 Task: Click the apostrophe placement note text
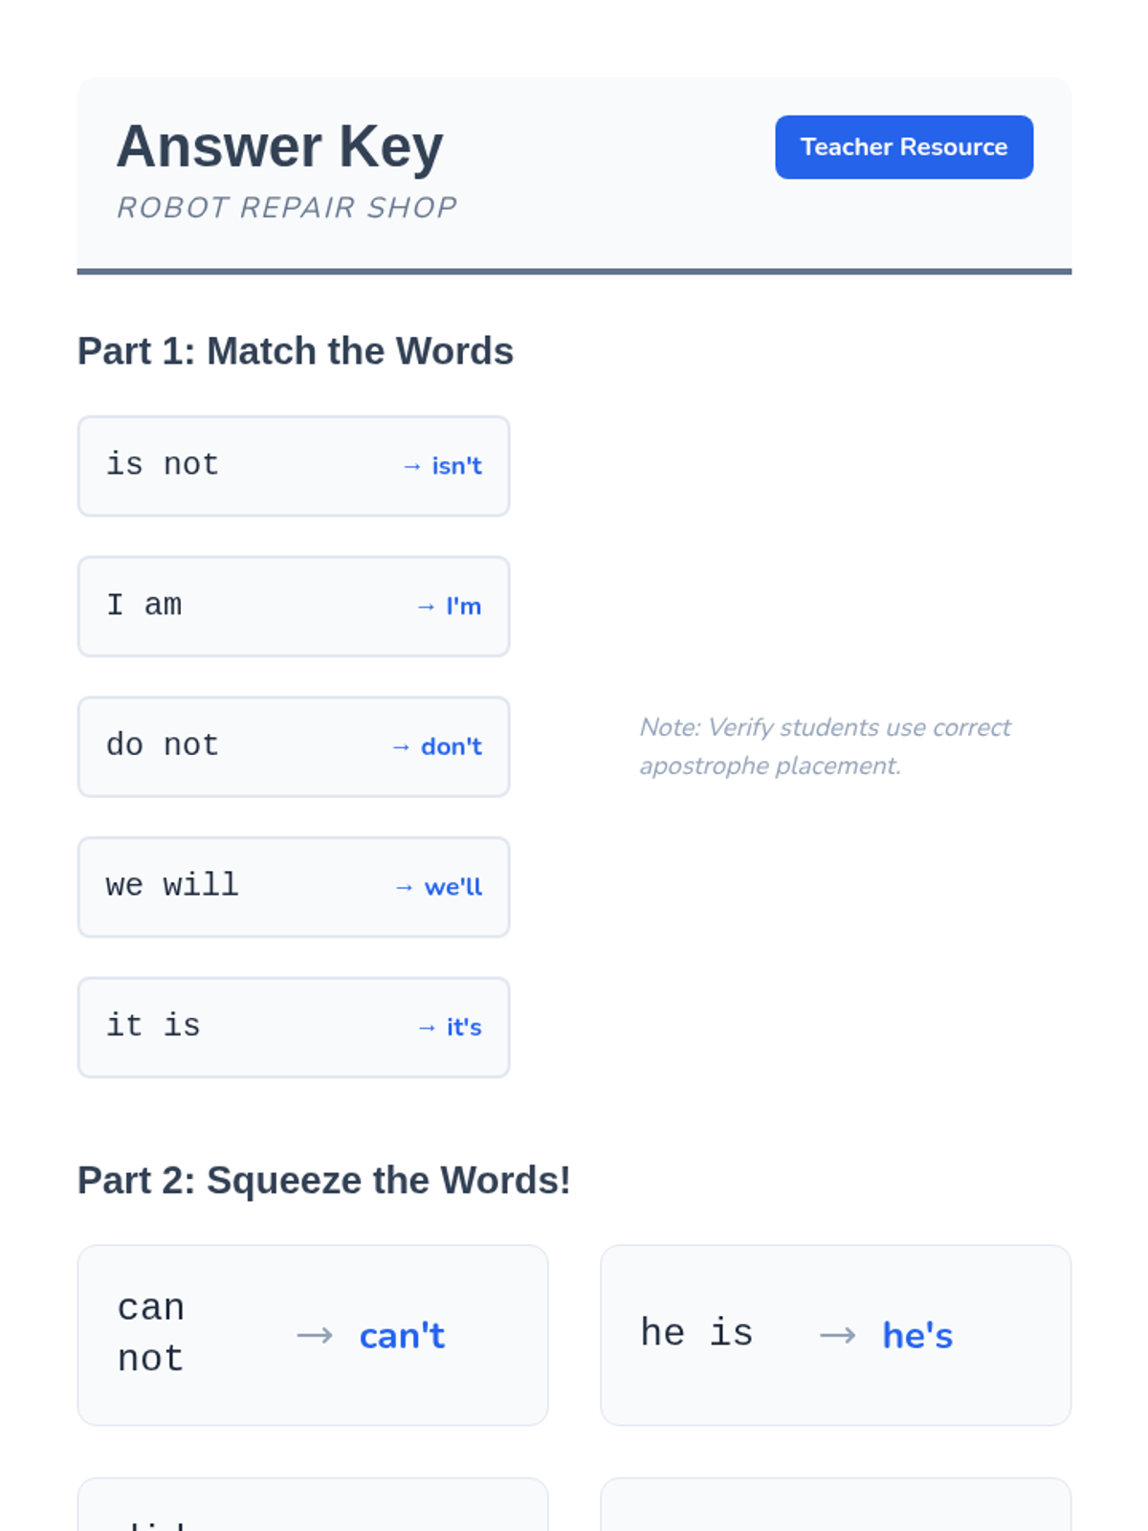(x=825, y=746)
